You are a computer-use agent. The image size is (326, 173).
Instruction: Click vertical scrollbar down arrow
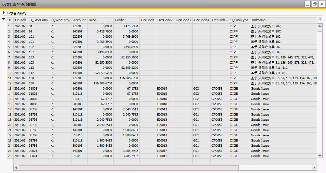point(320,155)
